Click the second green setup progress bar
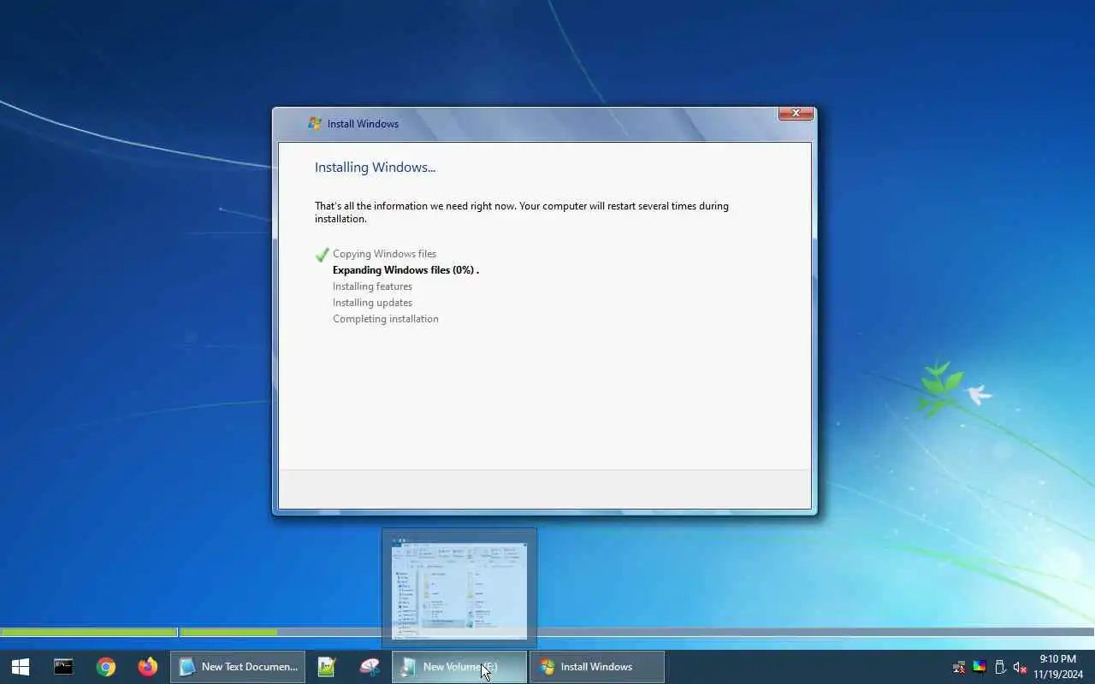This screenshot has width=1095, height=684. pyautogui.click(x=228, y=633)
